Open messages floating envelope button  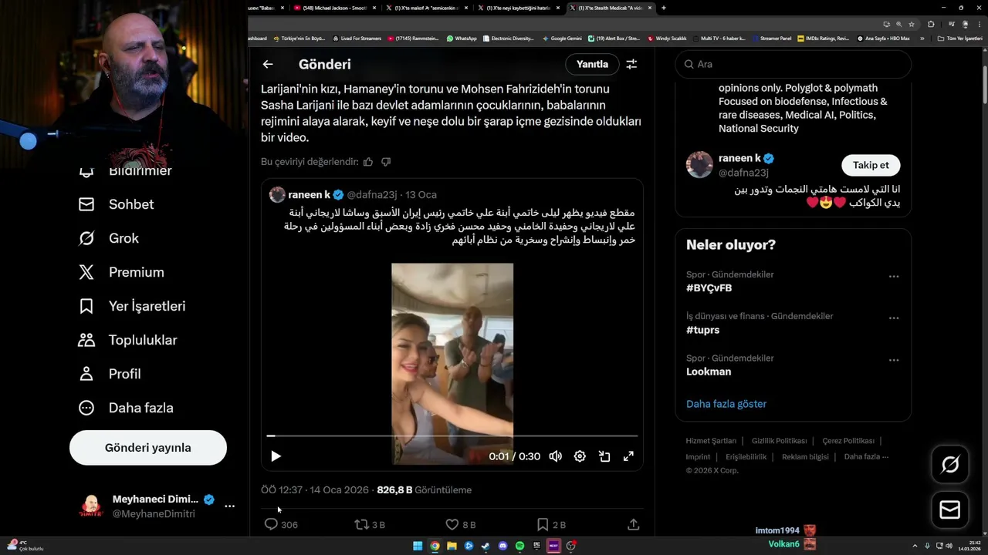coord(950,510)
